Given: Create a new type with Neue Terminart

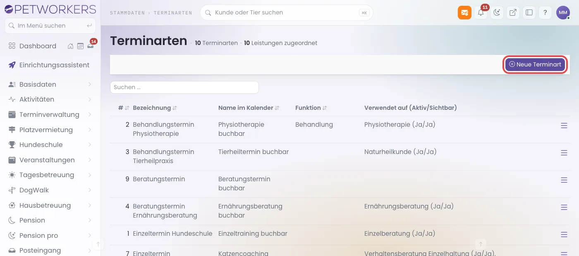Looking at the screenshot, I should coord(535,64).
